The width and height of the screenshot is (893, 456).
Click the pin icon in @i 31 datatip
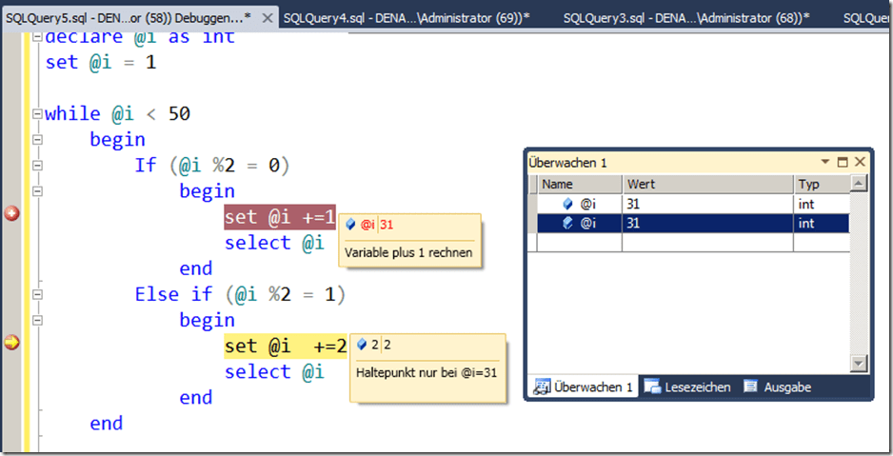pyautogui.click(x=350, y=225)
